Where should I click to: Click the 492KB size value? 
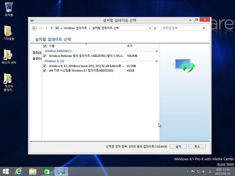click(130, 70)
